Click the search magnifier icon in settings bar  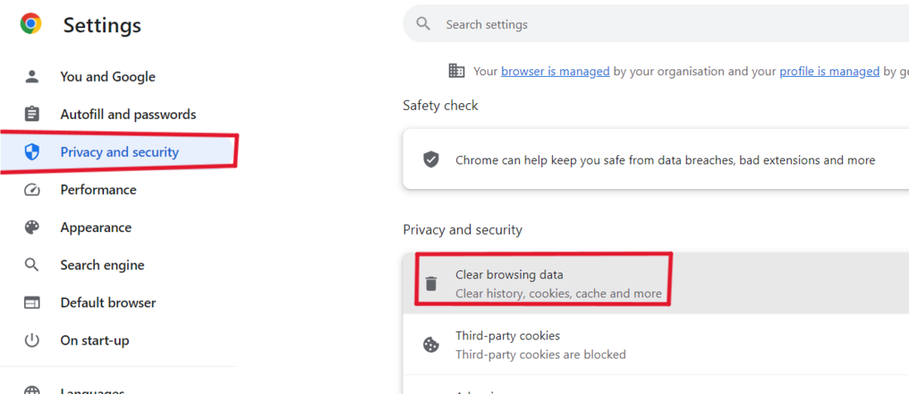click(424, 24)
